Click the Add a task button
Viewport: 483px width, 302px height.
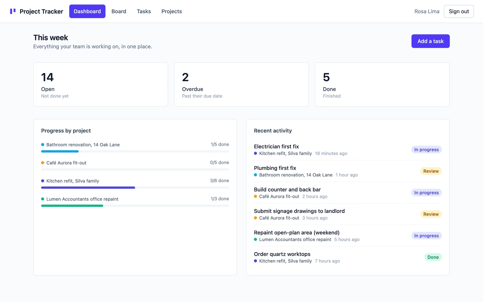tap(430, 41)
